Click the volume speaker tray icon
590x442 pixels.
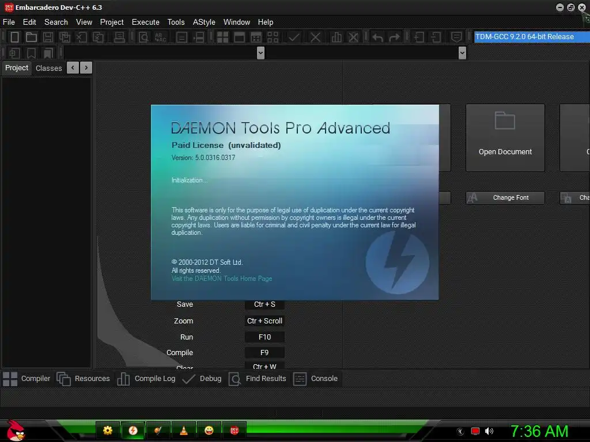point(489,431)
